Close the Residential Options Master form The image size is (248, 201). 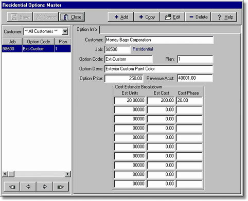coord(72,17)
